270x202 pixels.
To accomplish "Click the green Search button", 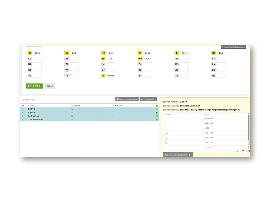I will pyautogui.click(x=35, y=86).
